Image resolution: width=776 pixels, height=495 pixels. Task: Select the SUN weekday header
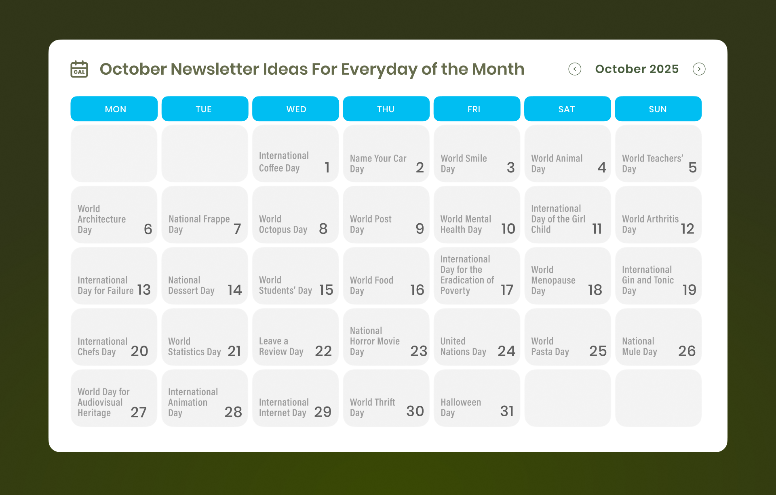click(658, 109)
